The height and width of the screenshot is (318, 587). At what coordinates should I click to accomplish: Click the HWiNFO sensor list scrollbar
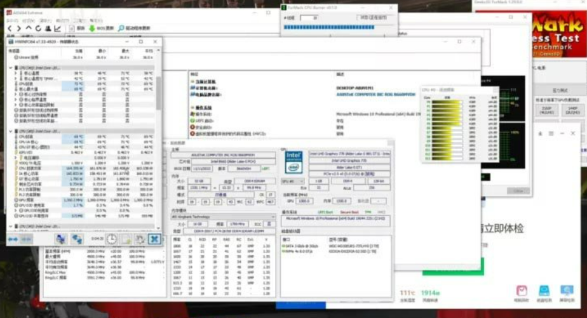158,93
